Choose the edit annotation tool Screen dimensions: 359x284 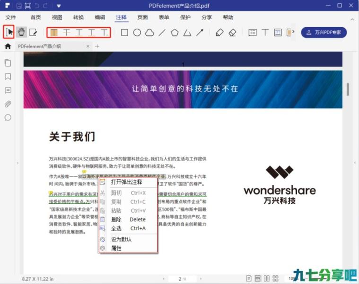[x=33, y=32]
